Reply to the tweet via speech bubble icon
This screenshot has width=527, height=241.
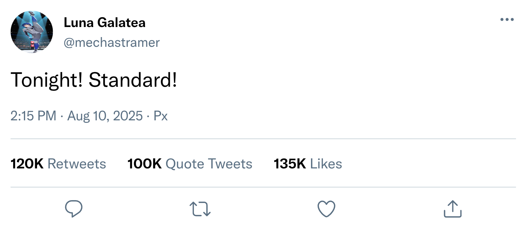click(x=74, y=209)
